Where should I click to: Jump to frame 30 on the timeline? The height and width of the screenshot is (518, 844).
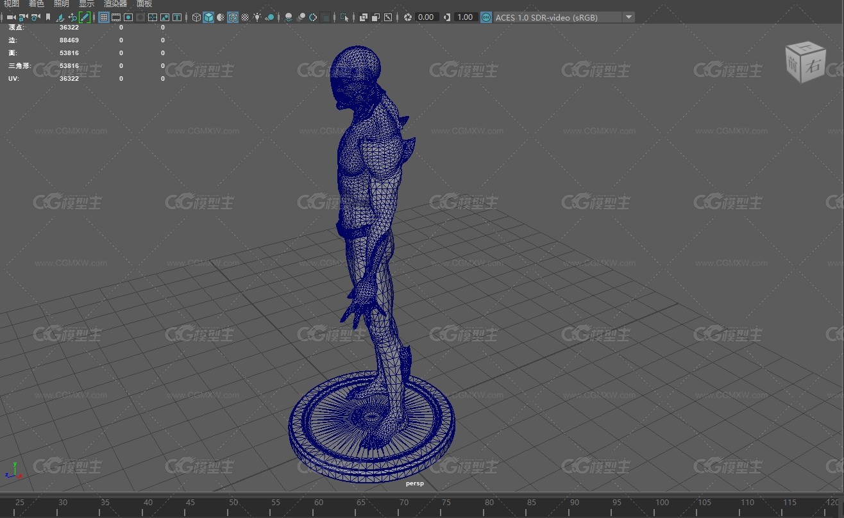click(62, 503)
